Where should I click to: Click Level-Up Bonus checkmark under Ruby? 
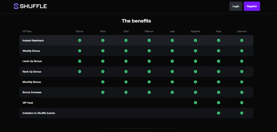tap(219, 61)
